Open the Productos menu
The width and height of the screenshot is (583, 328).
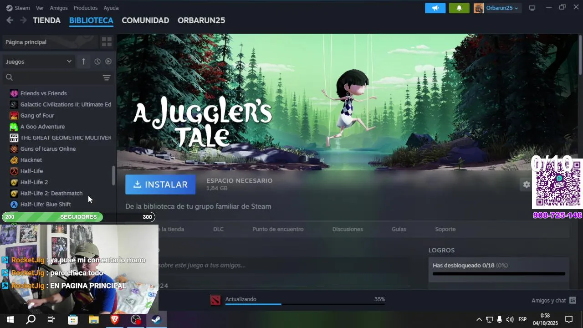coord(86,8)
